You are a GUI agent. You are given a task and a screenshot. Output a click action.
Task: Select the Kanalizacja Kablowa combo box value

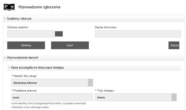coord(50,83)
